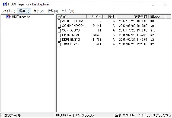Click the EMM386.EXE file icon
This screenshot has height=118, width=172.
pyautogui.click(x=59, y=35)
